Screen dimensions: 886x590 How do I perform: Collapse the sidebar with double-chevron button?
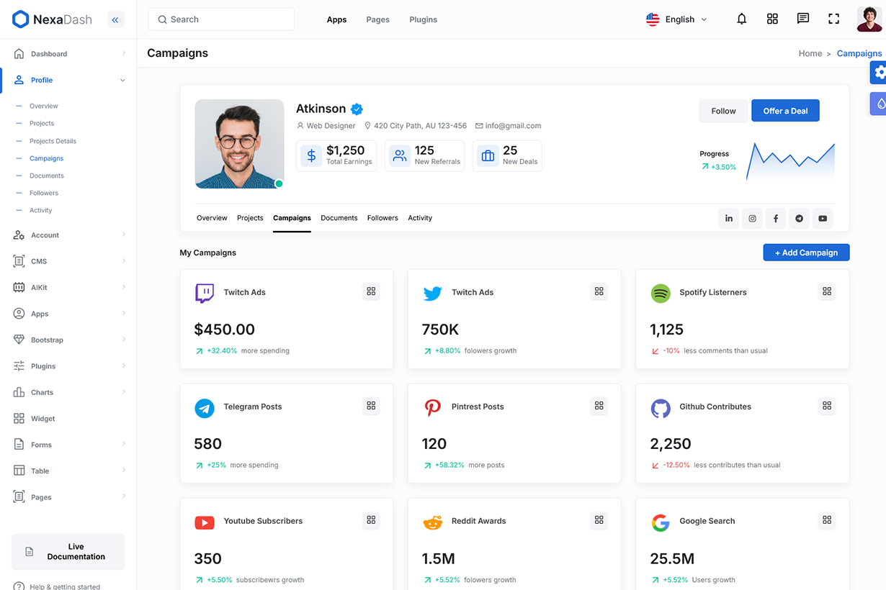click(x=115, y=20)
